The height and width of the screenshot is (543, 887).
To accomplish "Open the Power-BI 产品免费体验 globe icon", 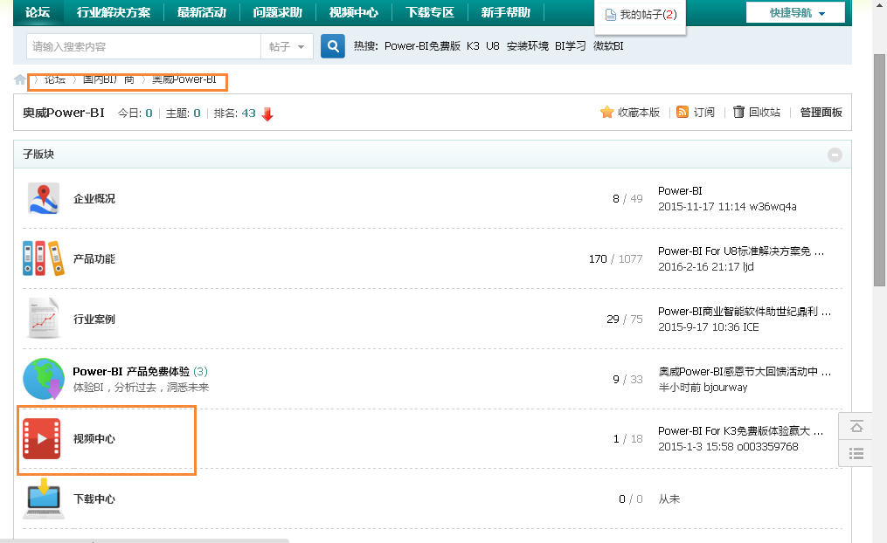I will click(x=44, y=379).
